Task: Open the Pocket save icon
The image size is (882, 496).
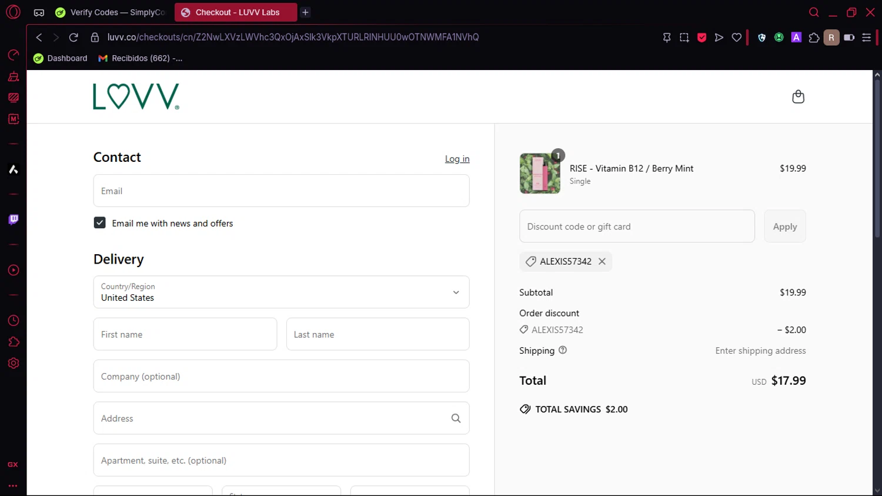Action: 701,37
